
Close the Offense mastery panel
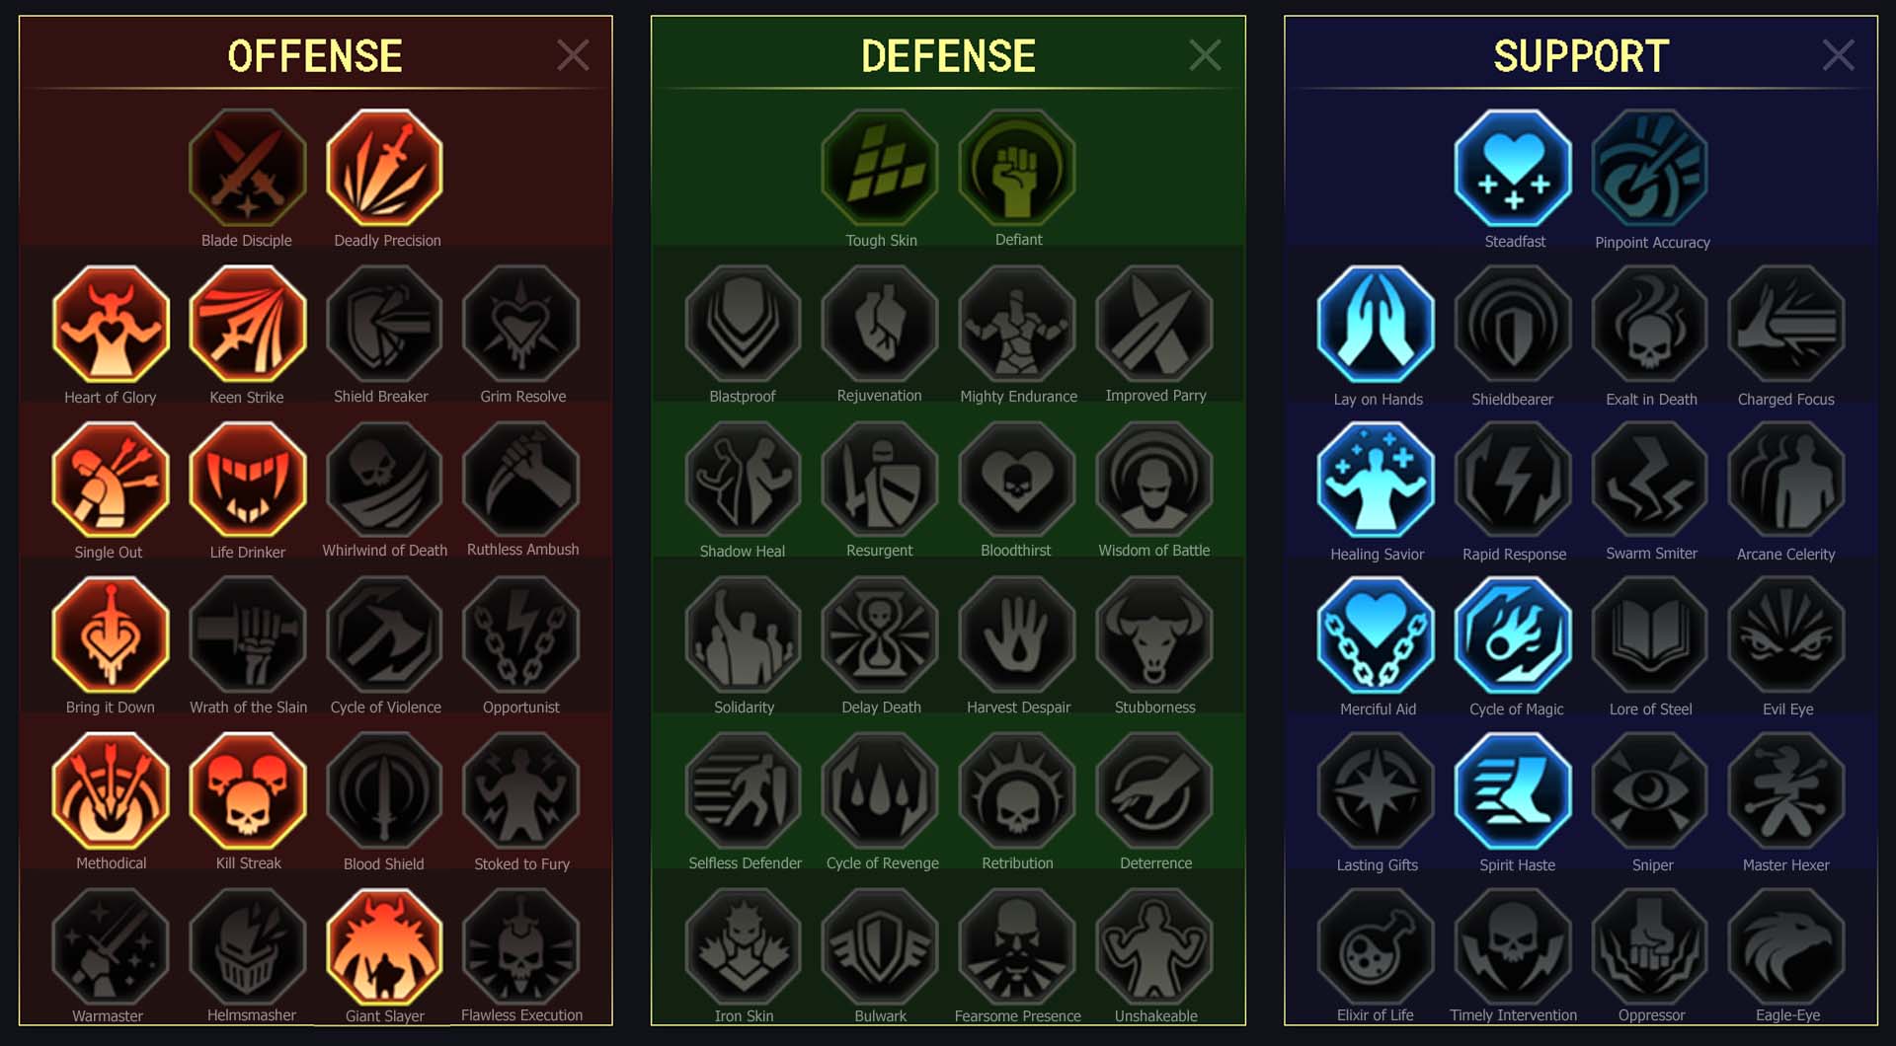tap(573, 55)
